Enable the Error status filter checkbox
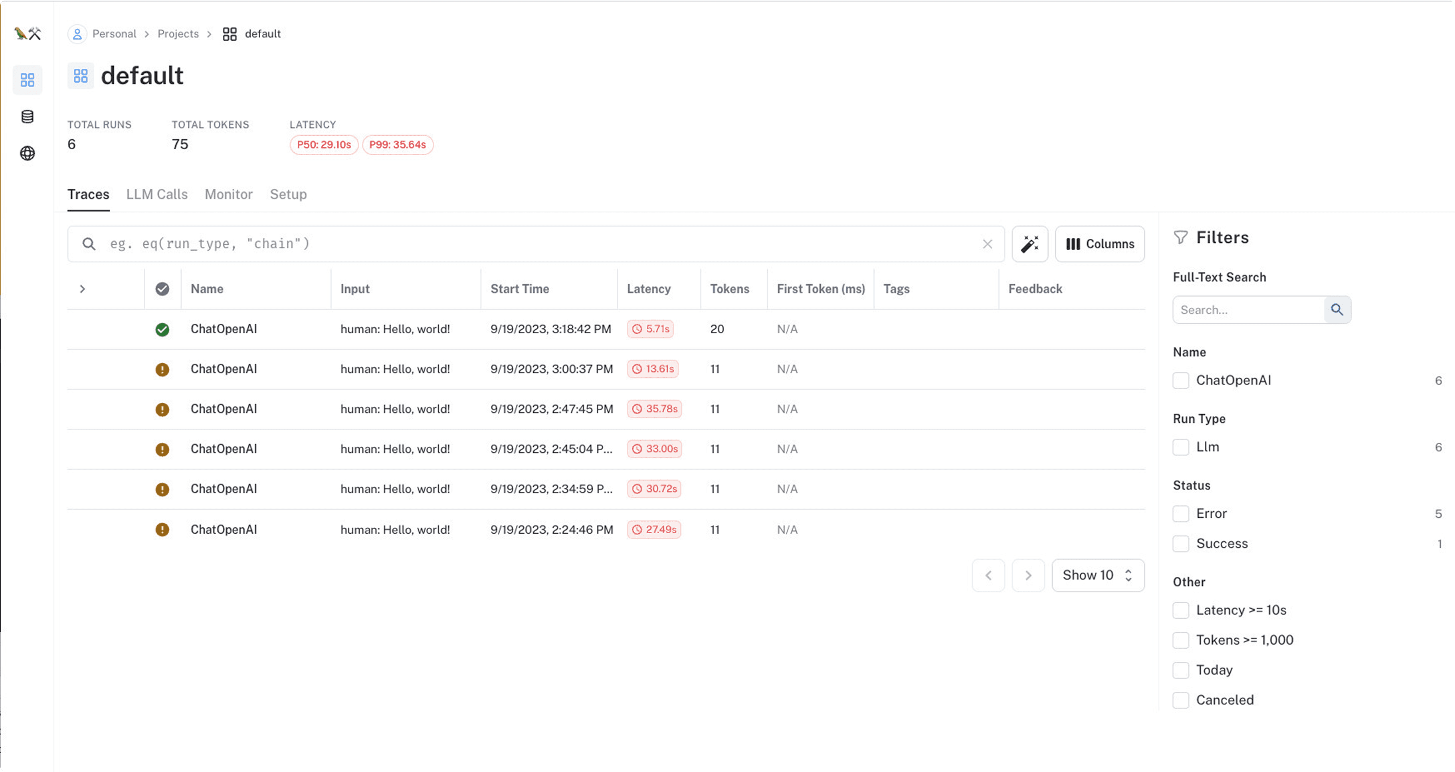Screen dimensions: 1455x772 coord(1180,514)
